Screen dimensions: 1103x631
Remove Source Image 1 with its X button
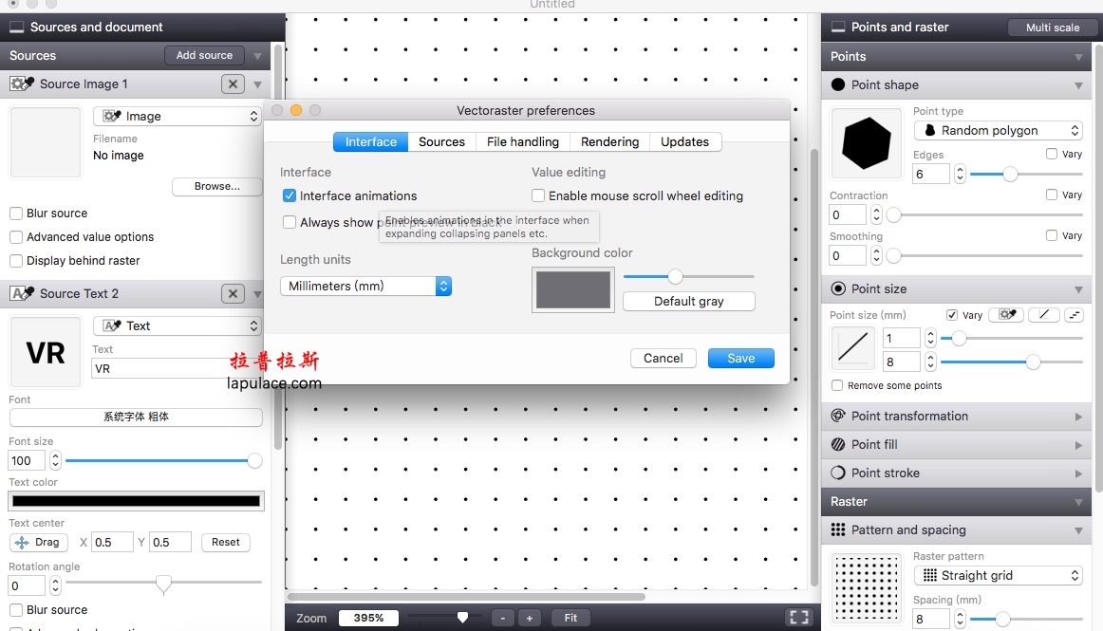pos(233,84)
